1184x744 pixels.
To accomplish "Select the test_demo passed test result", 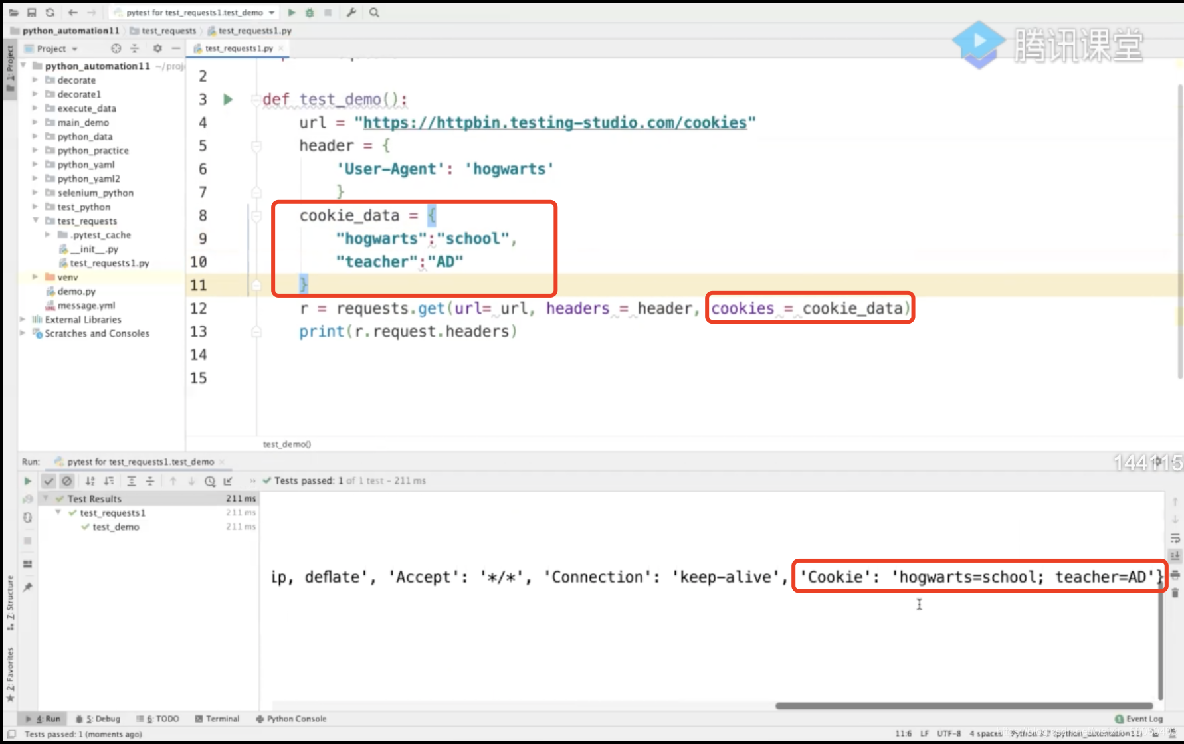I will tap(110, 527).
